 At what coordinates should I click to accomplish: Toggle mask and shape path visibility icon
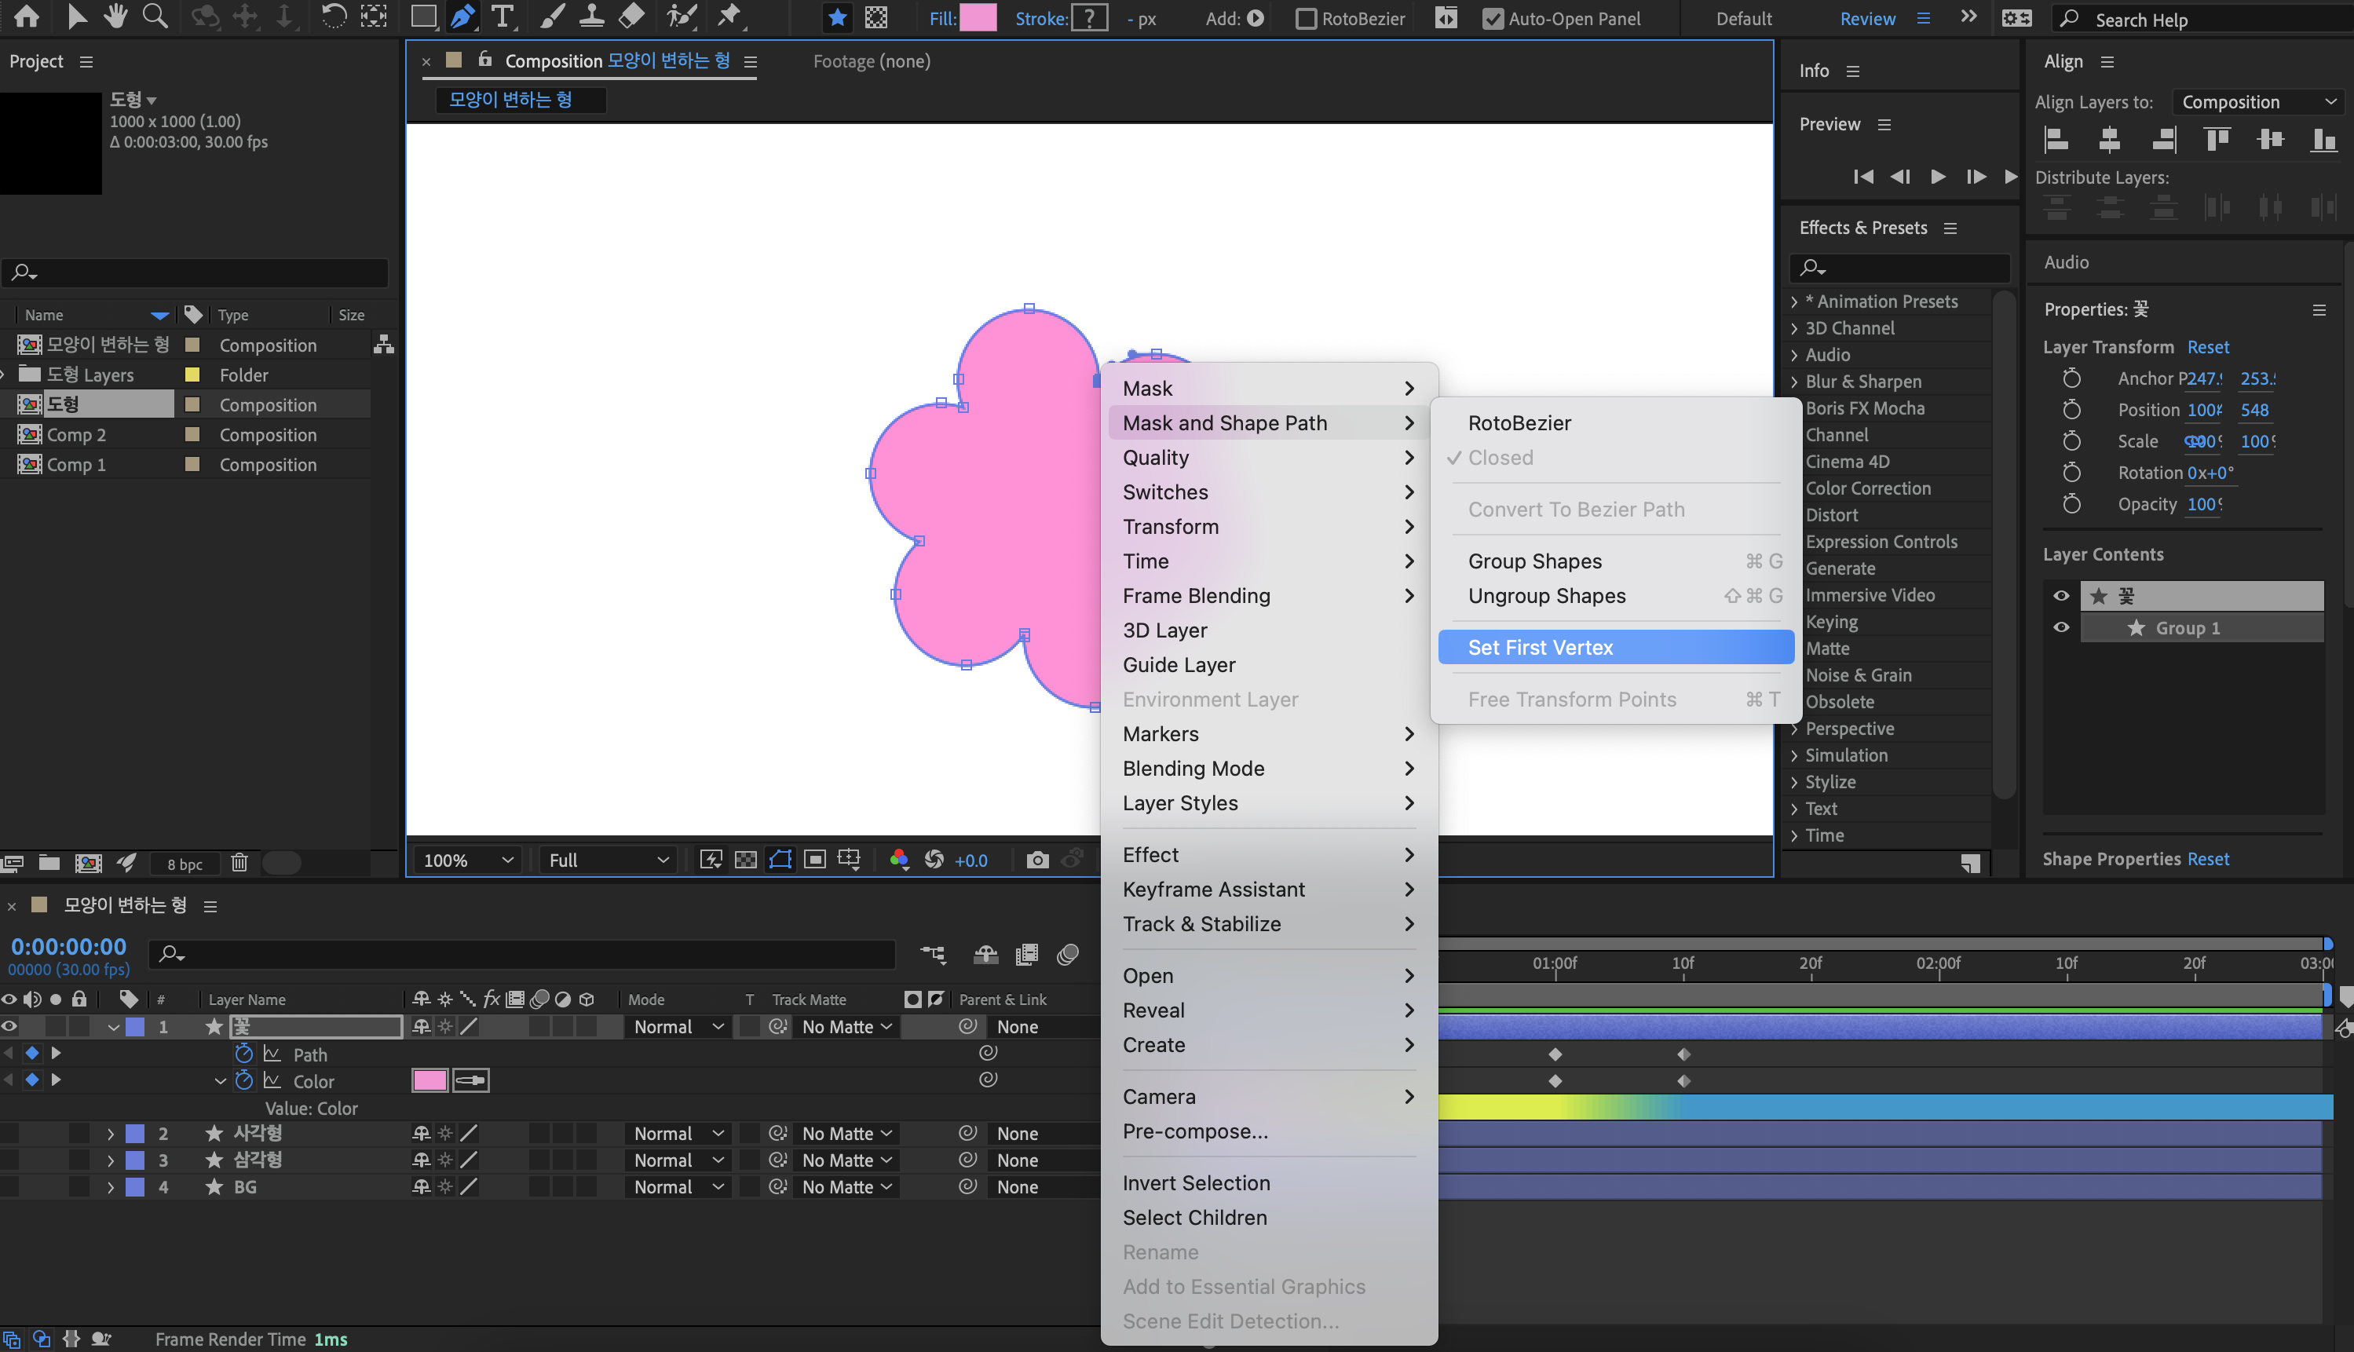coord(780,860)
